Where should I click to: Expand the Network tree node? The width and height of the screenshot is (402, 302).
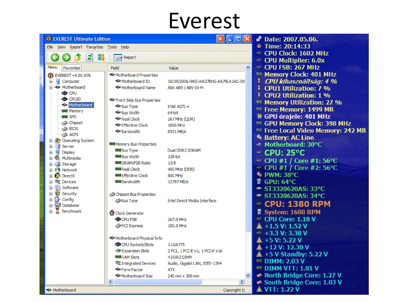51,170
